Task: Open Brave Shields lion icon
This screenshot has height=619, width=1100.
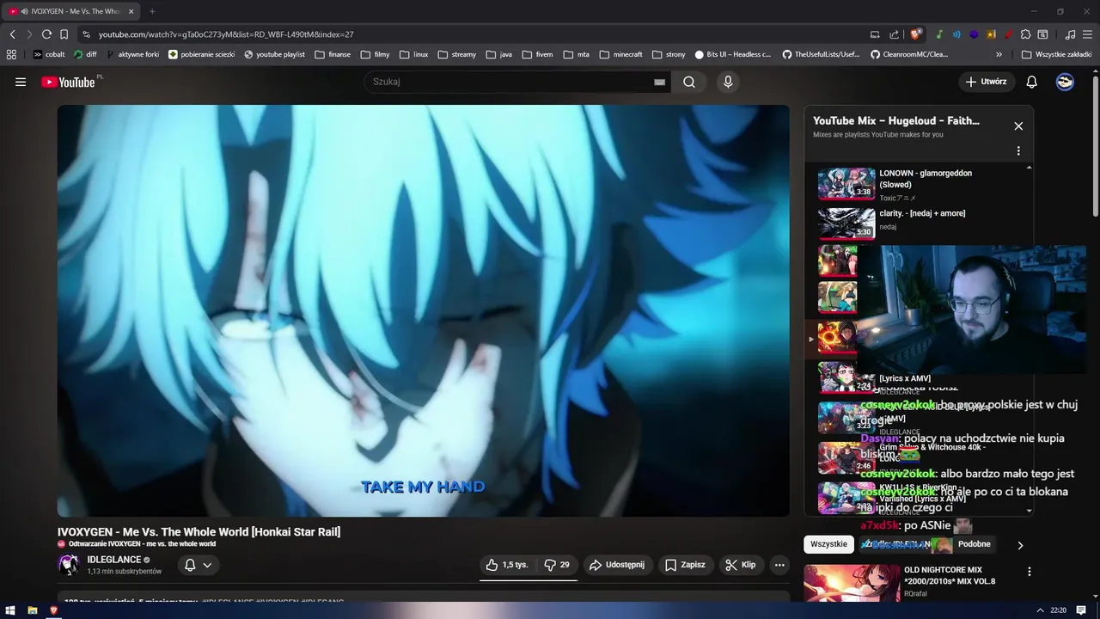Action: click(x=916, y=34)
